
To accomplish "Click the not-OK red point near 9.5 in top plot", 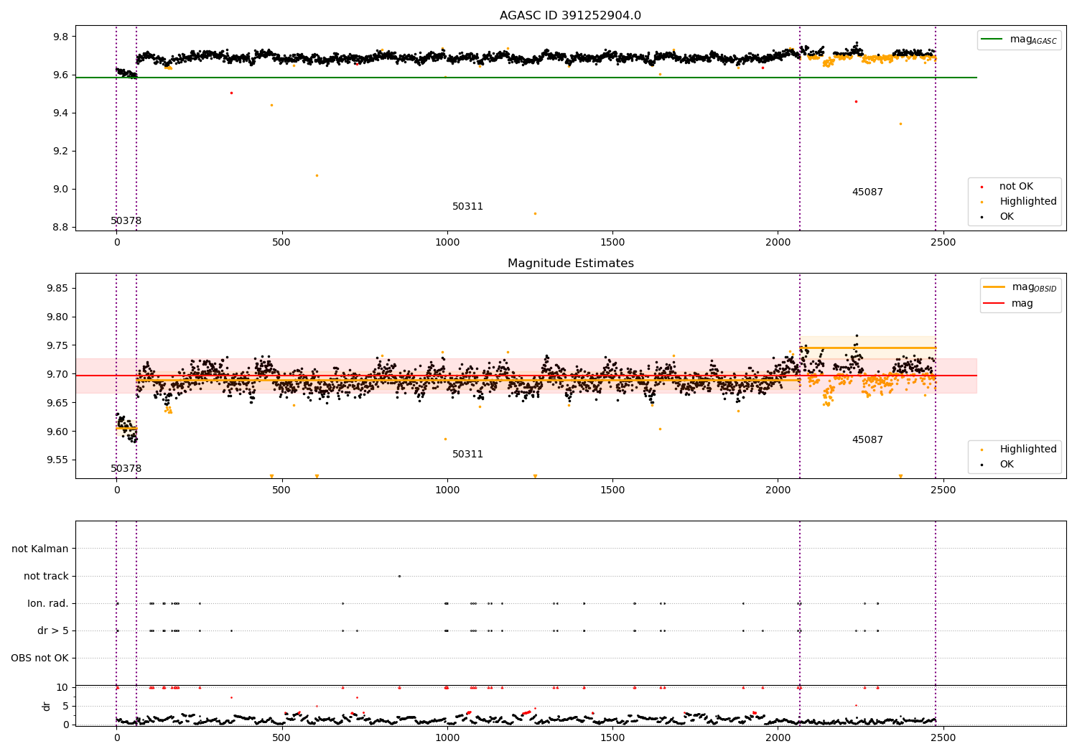I will [231, 93].
